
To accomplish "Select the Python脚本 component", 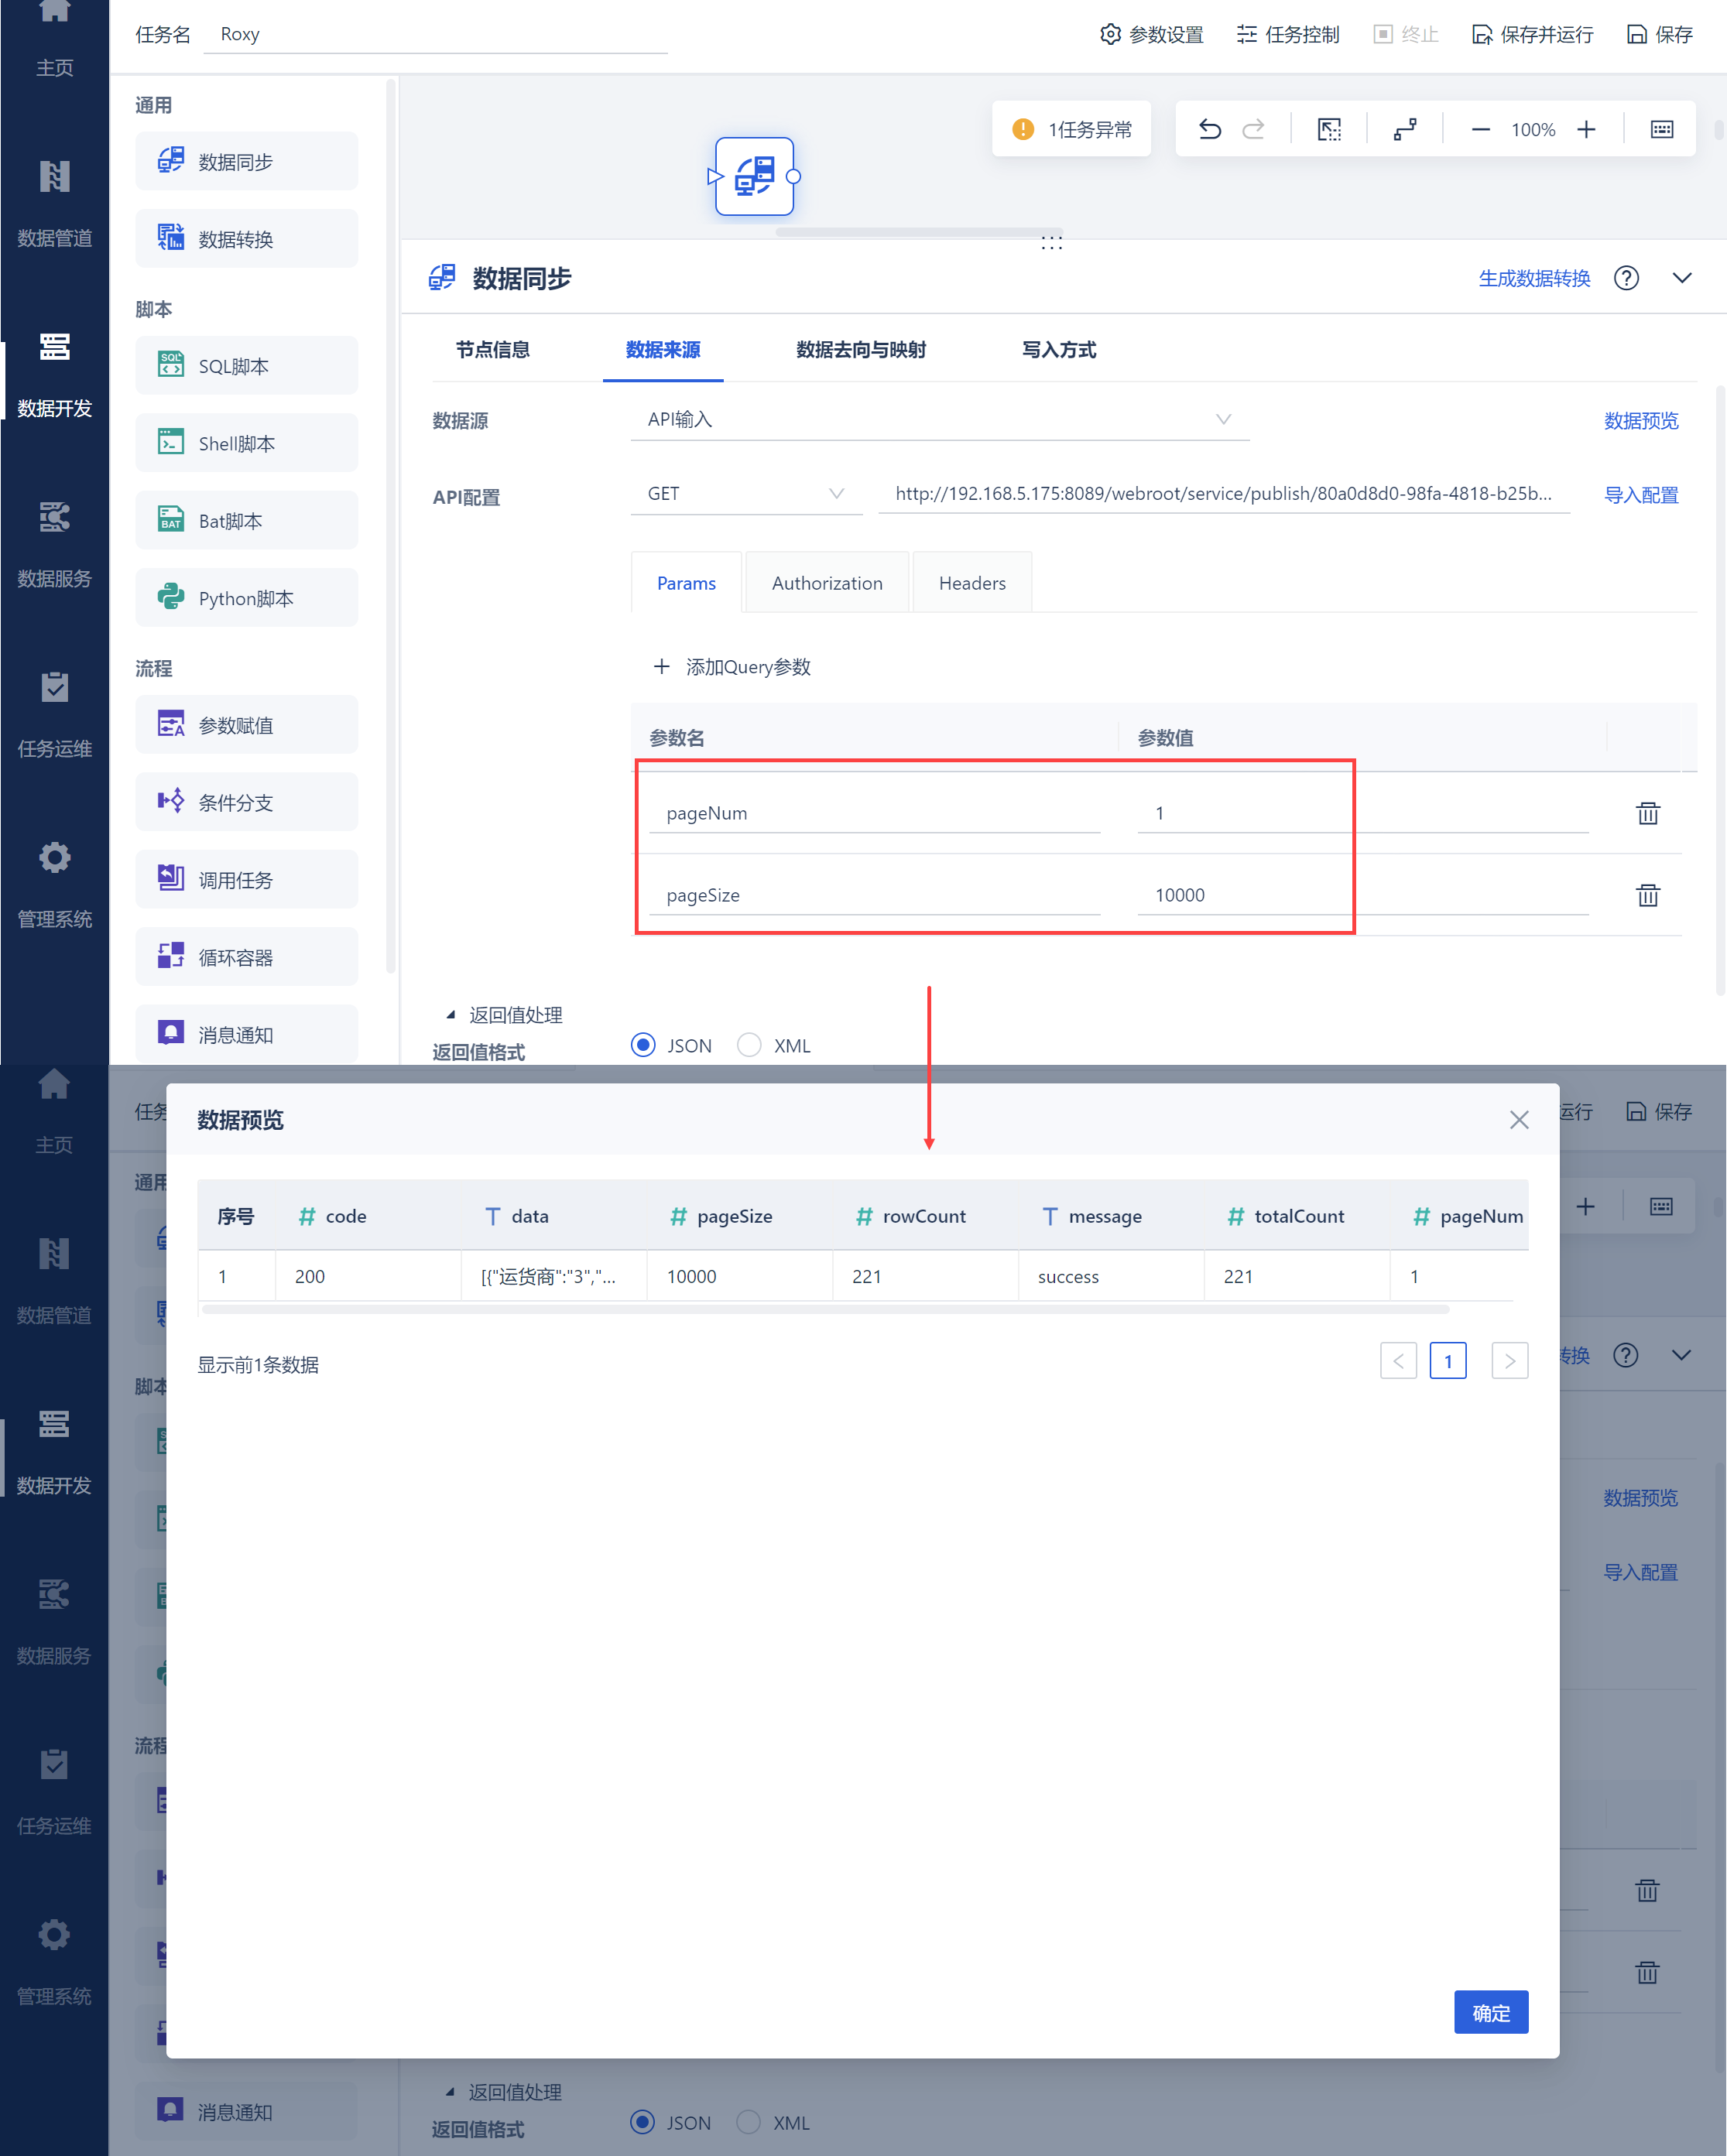I will (x=246, y=598).
